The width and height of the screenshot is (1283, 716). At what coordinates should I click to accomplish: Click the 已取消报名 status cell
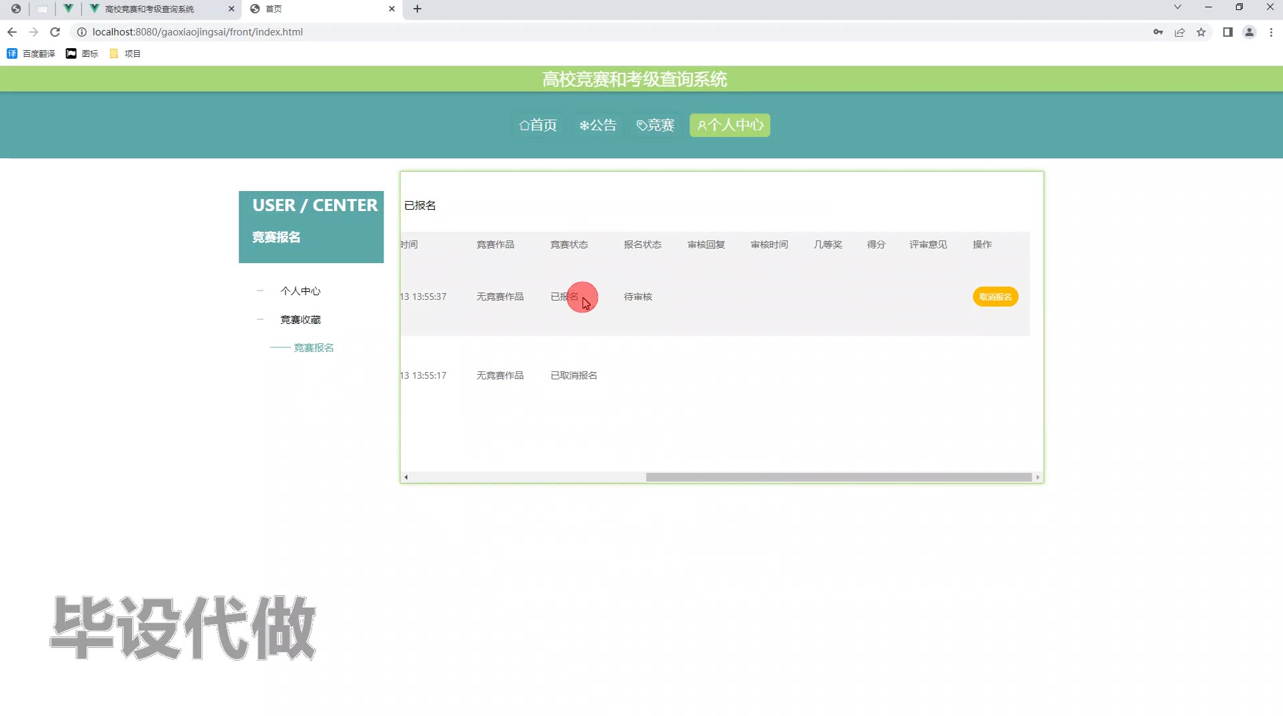point(574,375)
